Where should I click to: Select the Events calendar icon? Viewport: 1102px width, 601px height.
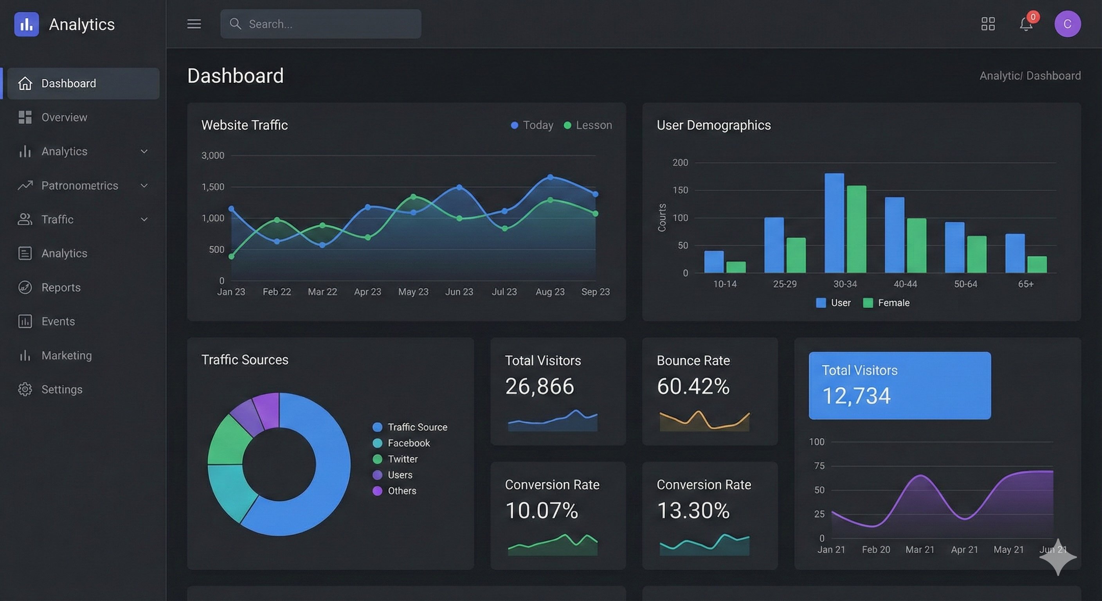25,321
